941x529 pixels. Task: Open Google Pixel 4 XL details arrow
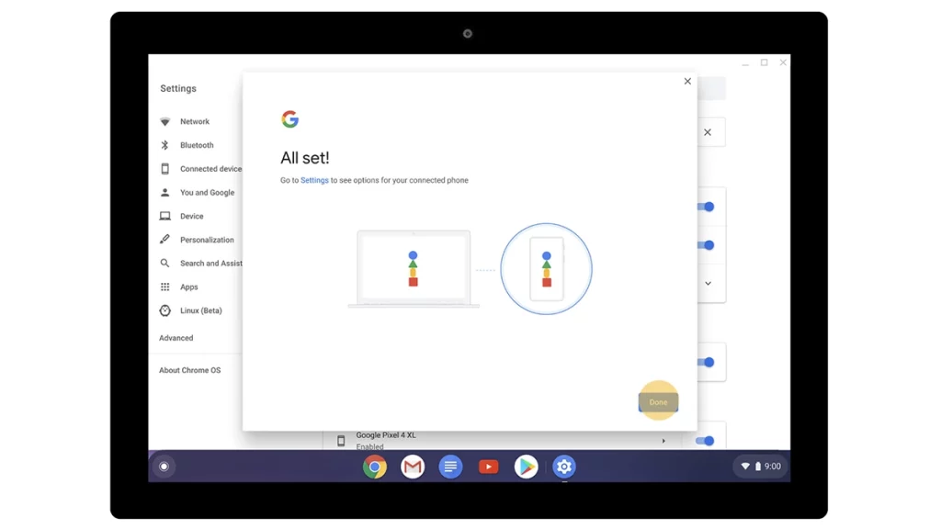click(663, 441)
